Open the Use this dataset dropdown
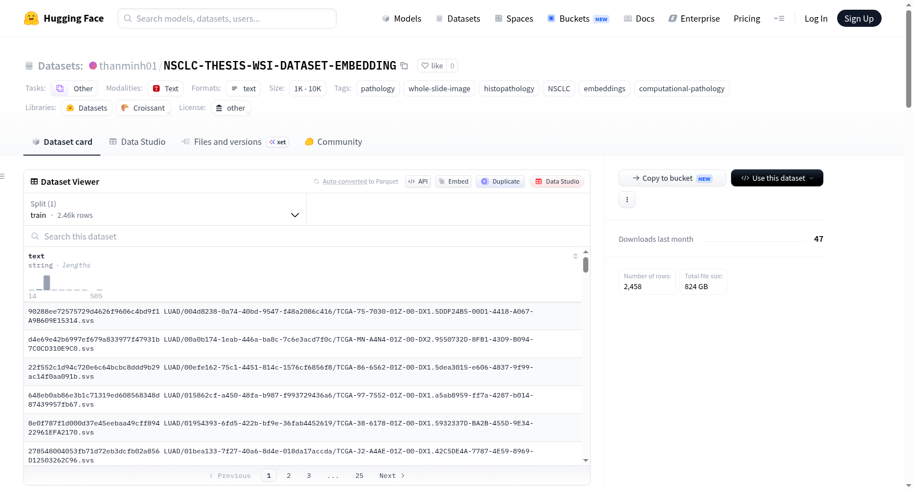This screenshot has height=491, width=913. coord(777,178)
